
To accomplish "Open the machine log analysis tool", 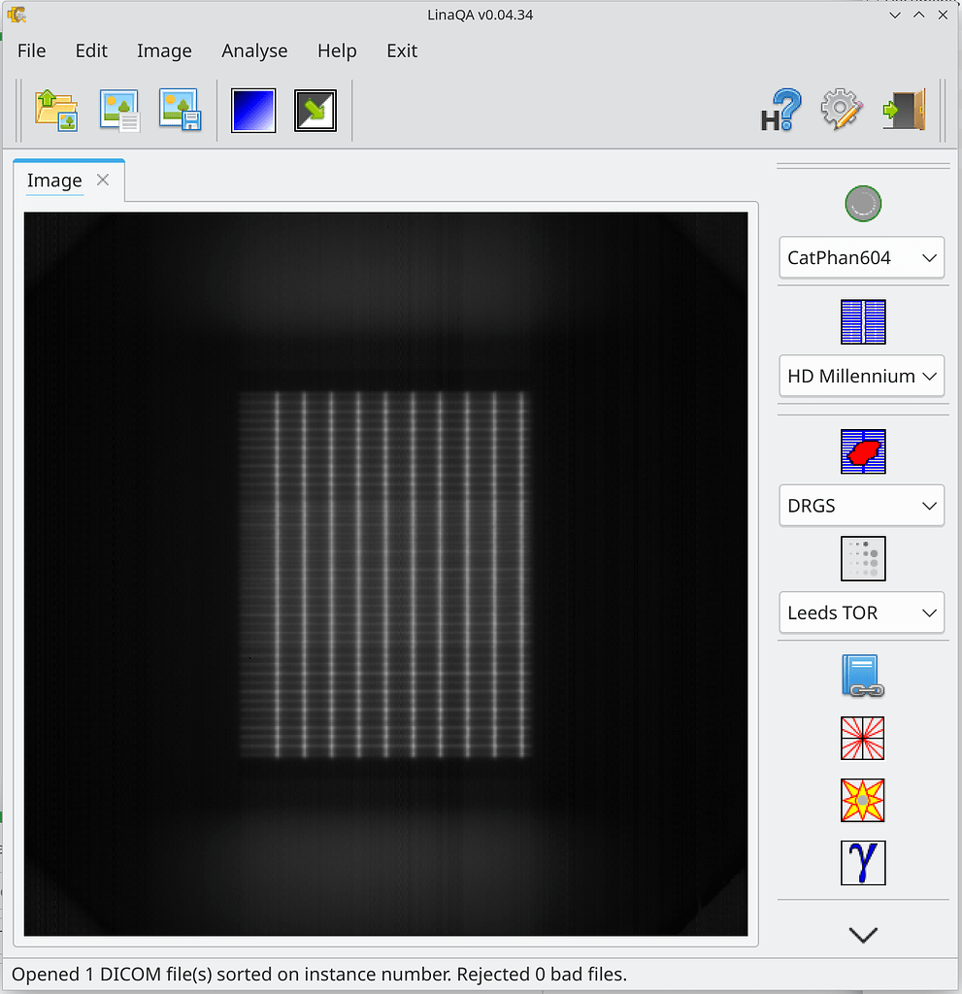I will (x=862, y=677).
